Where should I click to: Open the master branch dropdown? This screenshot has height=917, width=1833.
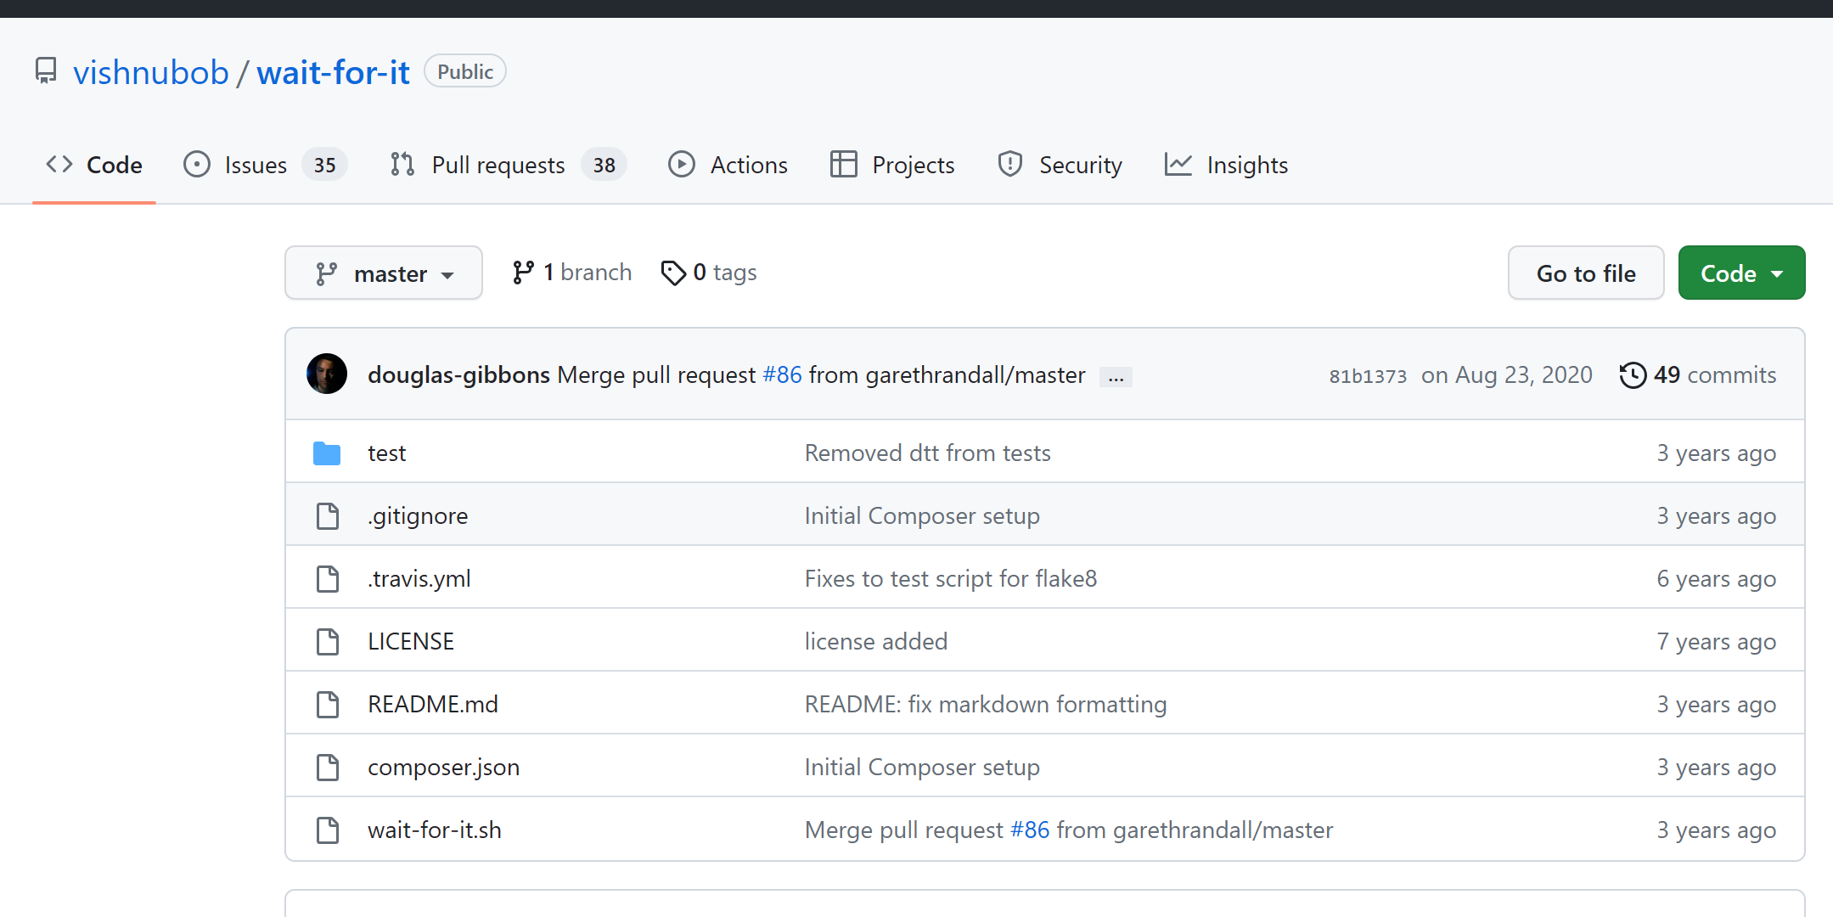tap(383, 273)
